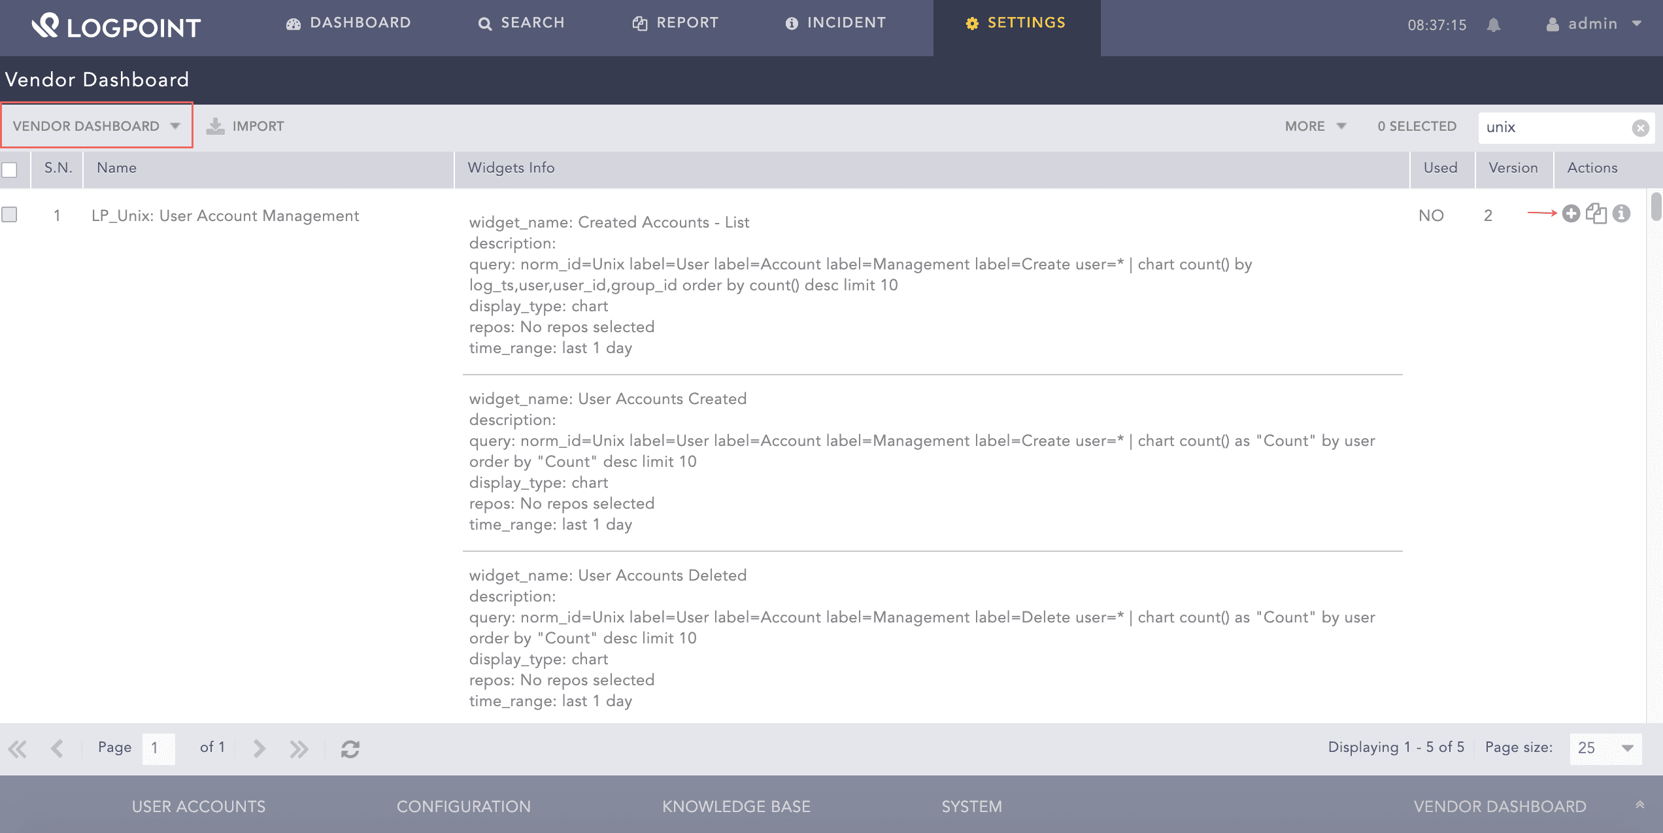Click the notification bell icon
This screenshot has height=833, width=1663.
[x=1494, y=25]
